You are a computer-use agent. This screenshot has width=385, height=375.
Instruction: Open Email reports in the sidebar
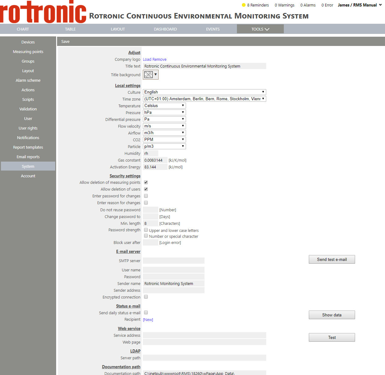28,157
